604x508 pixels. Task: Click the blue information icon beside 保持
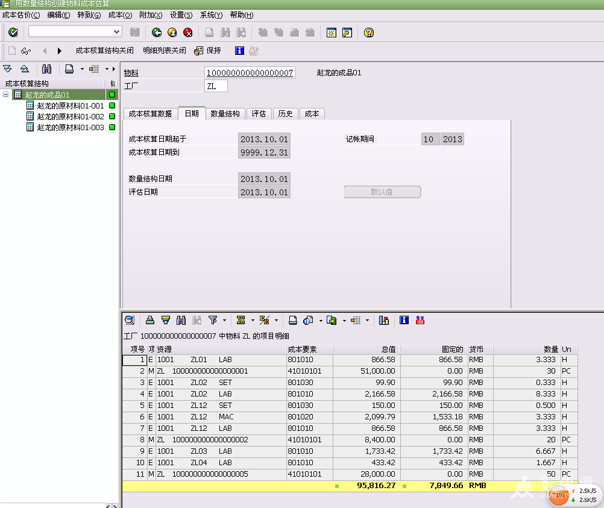[x=239, y=51]
